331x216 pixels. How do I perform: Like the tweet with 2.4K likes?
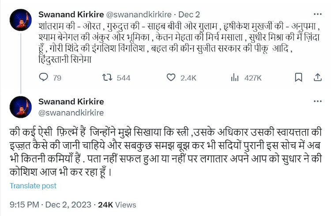[x=172, y=78]
